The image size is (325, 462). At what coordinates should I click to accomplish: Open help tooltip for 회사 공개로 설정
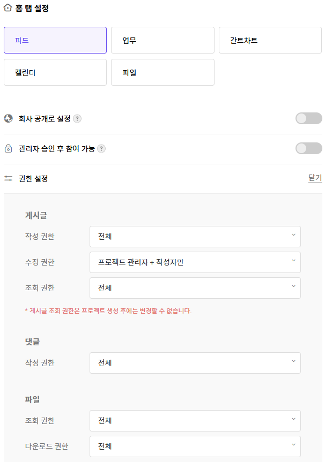[x=77, y=118]
